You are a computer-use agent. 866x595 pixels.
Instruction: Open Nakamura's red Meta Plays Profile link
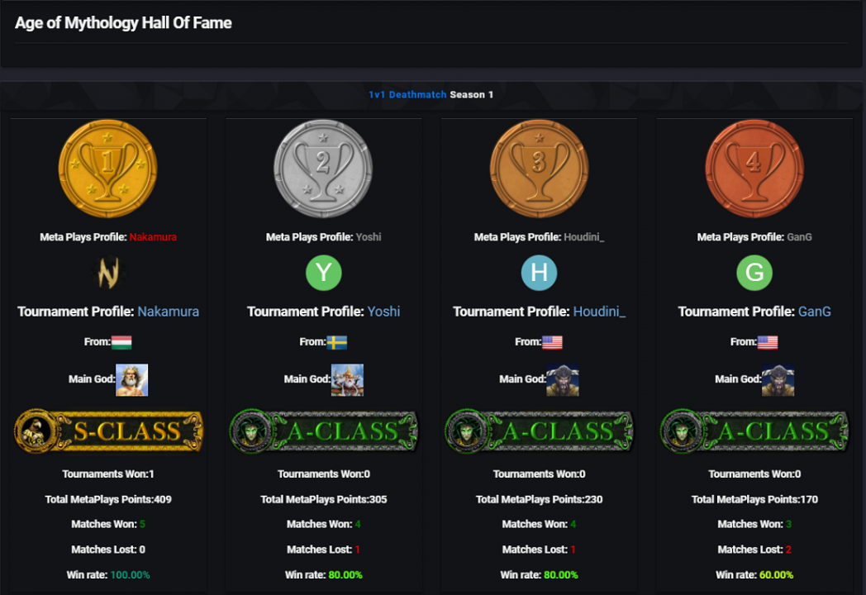(153, 237)
